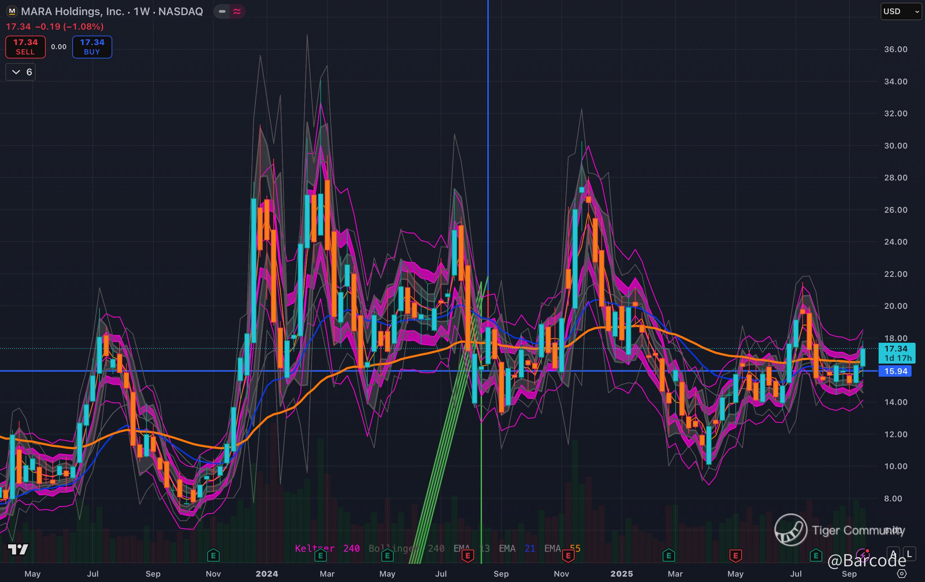The height and width of the screenshot is (582, 925).
Task: Click red earnings marker near Nov 2024
Action: [x=568, y=555]
